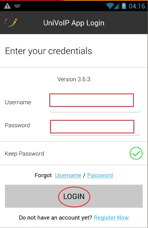Image resolution: width=148 pixels, height=228 pixels.
Task: Open the Register Now link
Action: click(111, 218)
